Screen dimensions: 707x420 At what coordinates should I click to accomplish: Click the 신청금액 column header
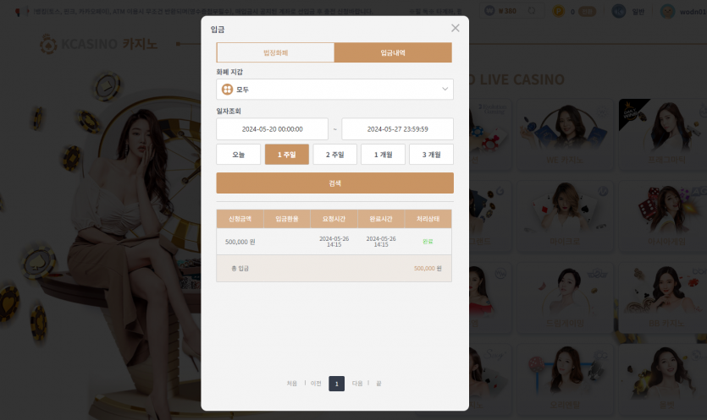(x=240, y=219)
